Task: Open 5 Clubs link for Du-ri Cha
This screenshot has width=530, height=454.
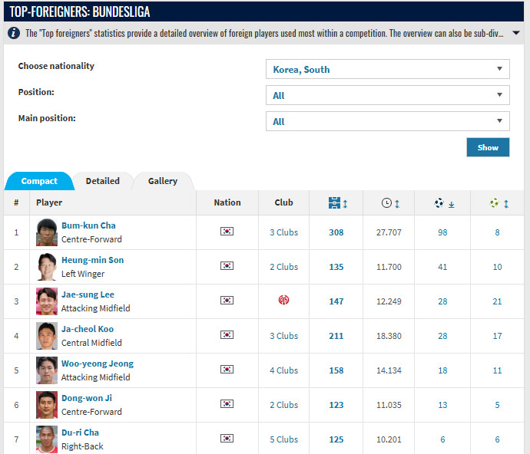Action: coord(284,439)
